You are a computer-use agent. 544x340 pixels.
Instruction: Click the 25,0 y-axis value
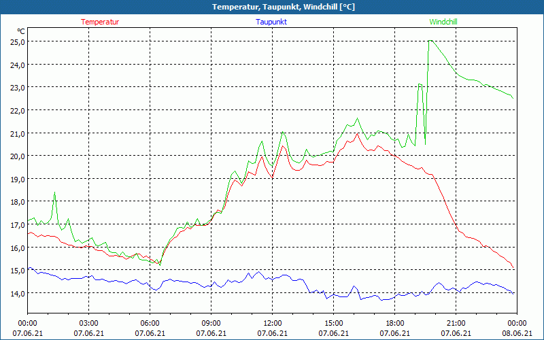click(18, 42)
